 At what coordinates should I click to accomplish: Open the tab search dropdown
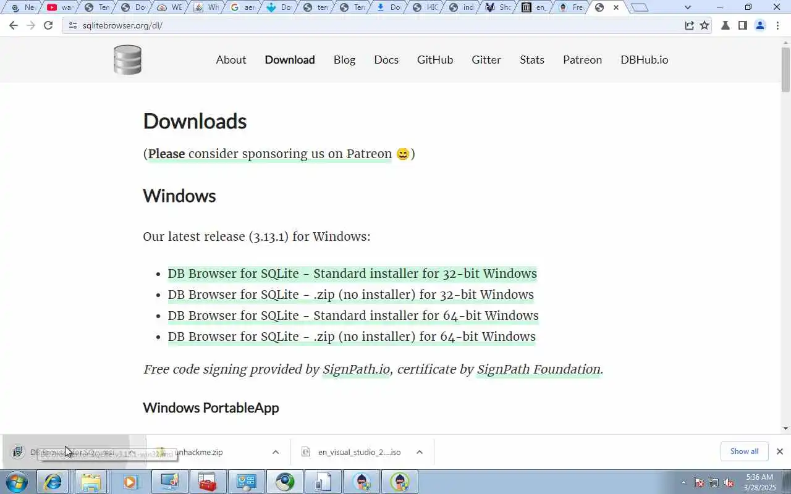(x=688, y=7)
